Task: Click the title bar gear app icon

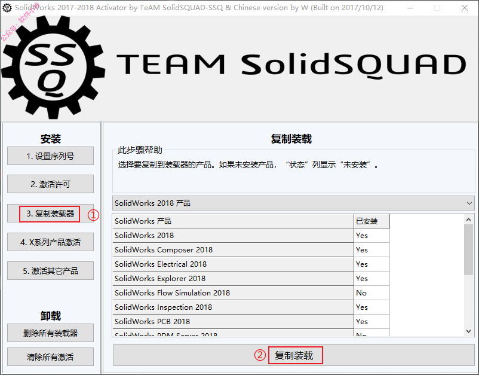Action: 7,8
